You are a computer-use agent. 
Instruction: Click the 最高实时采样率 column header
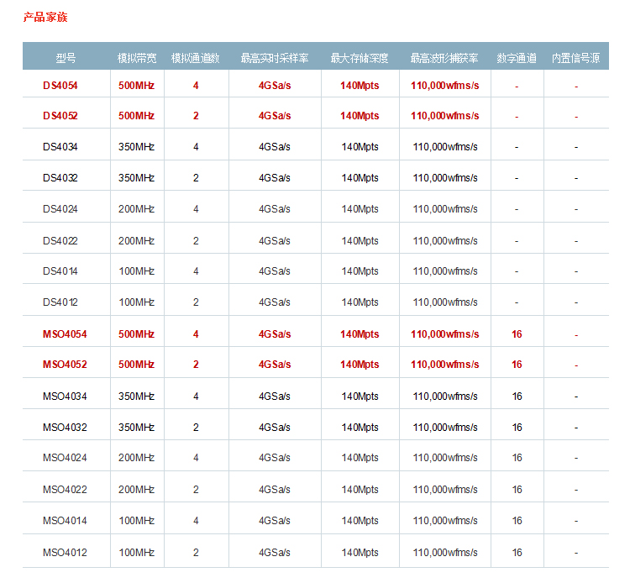[274, 58]
